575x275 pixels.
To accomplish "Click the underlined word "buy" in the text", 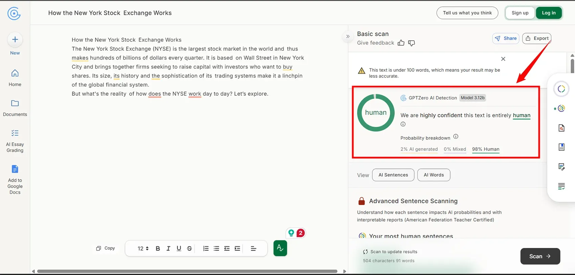I will click(287, 67).
